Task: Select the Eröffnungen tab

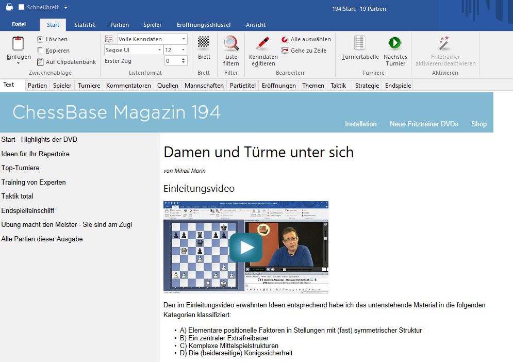Action: pos(278,86)
